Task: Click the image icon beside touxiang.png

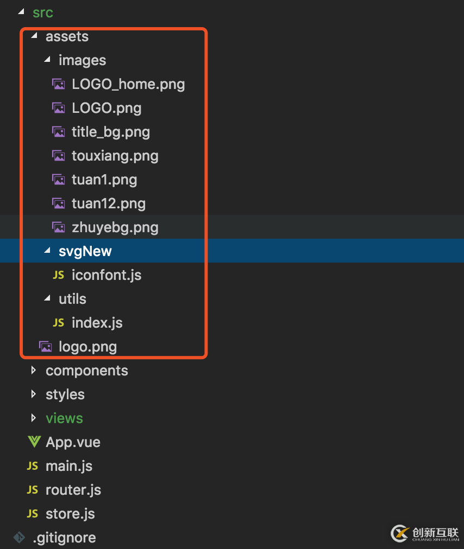Action: point(59,155)
